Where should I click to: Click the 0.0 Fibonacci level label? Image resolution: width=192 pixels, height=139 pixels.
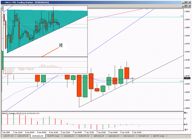point(182,16)
